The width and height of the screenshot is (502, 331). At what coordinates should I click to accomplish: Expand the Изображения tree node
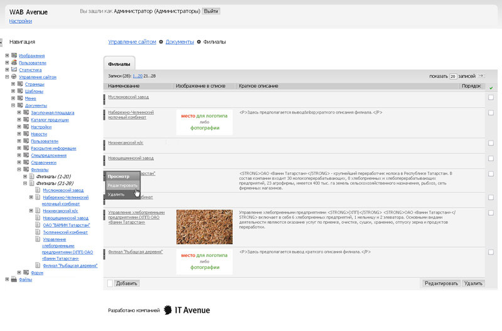7,56
